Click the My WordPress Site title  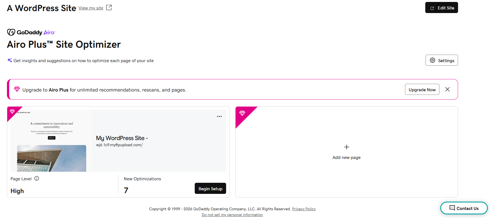[122, 138]
